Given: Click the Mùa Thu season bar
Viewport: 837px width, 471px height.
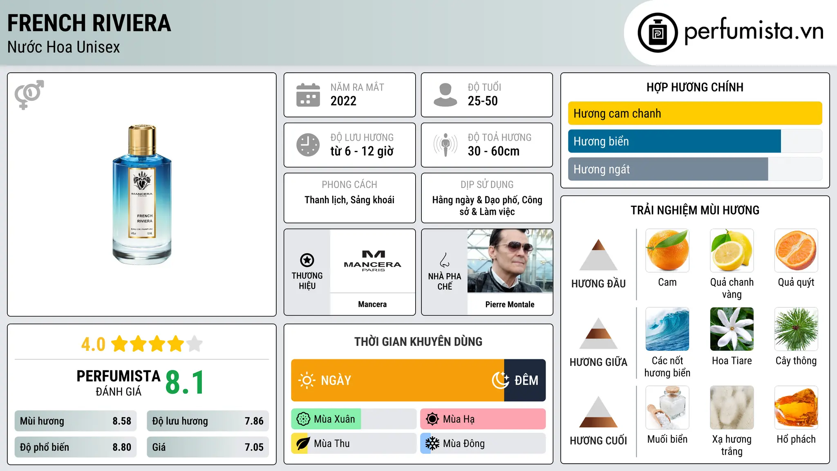Looking at the screenshot, I should pos(354,444).
